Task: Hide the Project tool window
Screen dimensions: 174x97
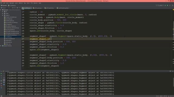Action: pyautogui.click(x=20, y=8)
